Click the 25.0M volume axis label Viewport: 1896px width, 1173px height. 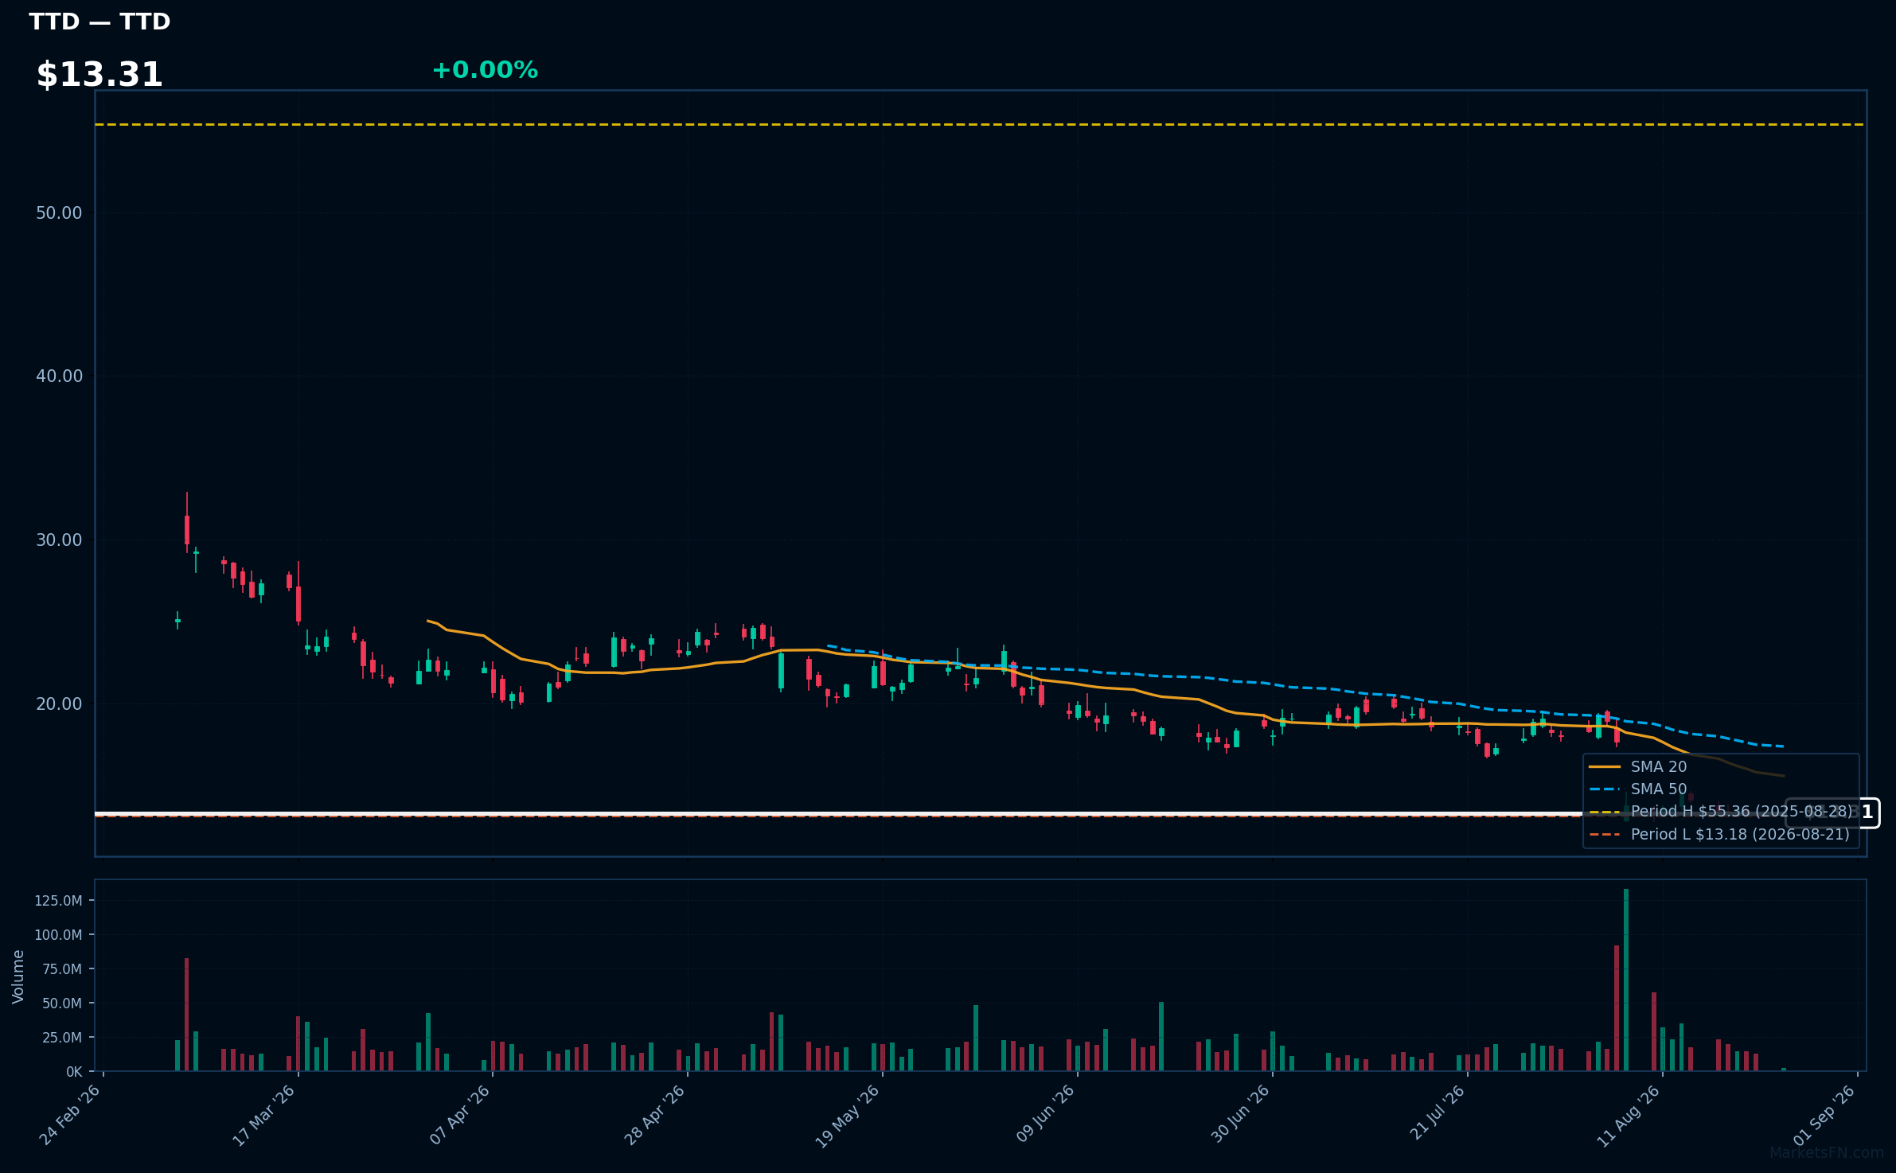click(62, 1038)
